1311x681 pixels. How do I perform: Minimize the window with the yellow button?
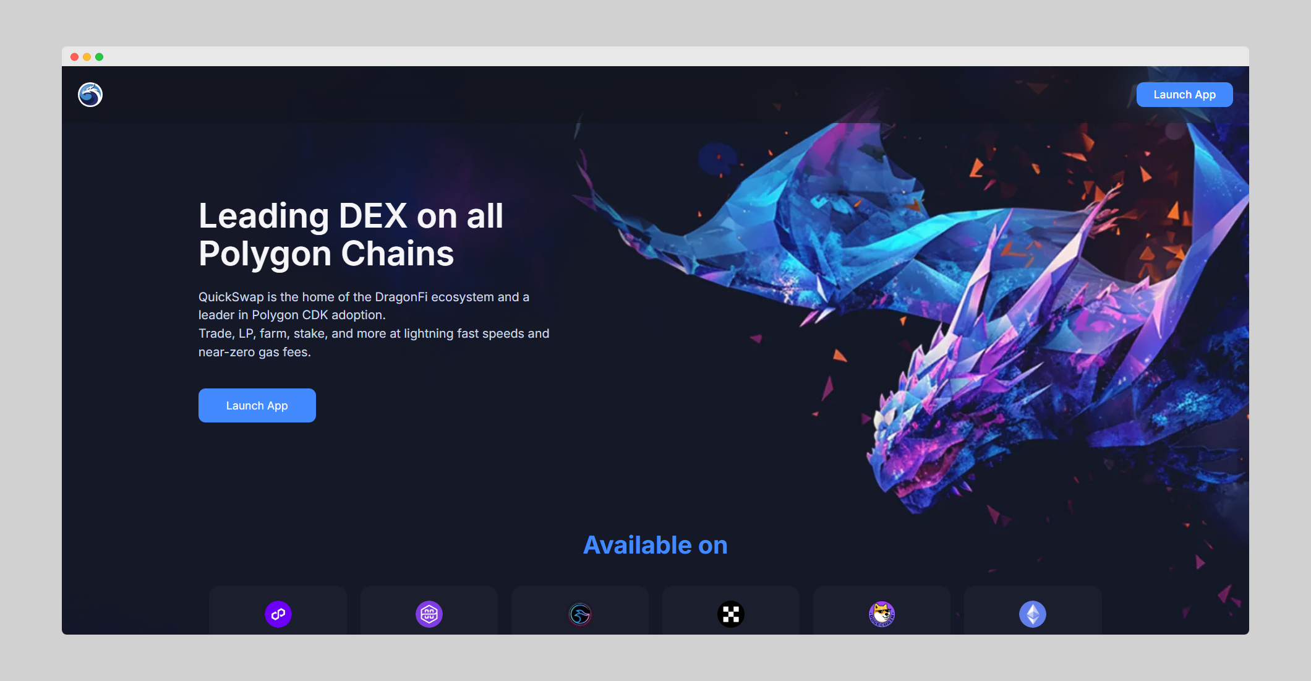(x=87, y=57)
